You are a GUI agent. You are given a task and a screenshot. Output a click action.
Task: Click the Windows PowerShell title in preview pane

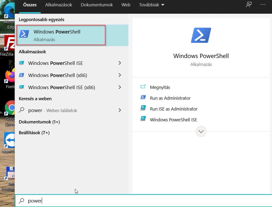click(201, 56)
